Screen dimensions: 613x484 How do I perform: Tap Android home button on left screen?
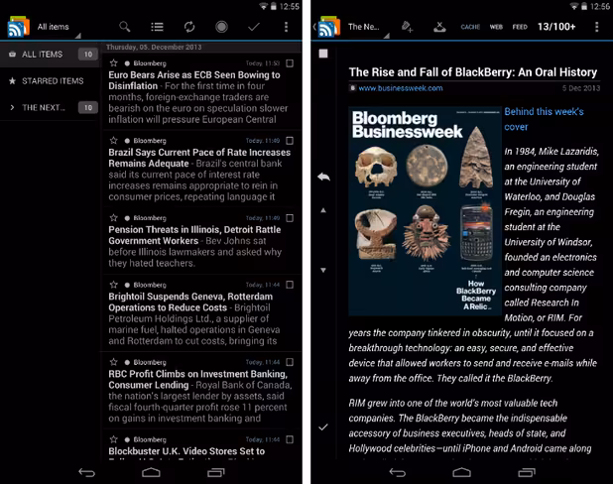151,473
